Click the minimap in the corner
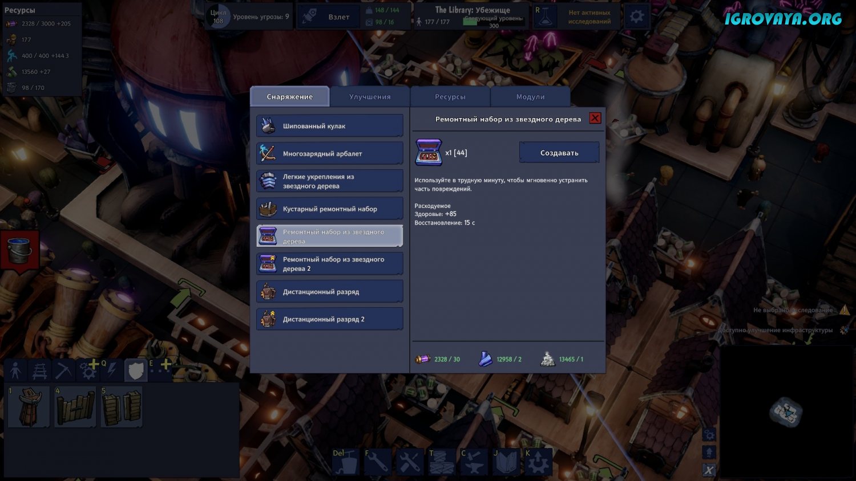Screen dimensions: 856x481 pos(786,411)
